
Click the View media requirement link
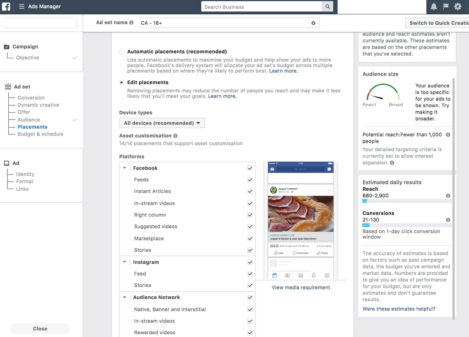click(301, 288)
